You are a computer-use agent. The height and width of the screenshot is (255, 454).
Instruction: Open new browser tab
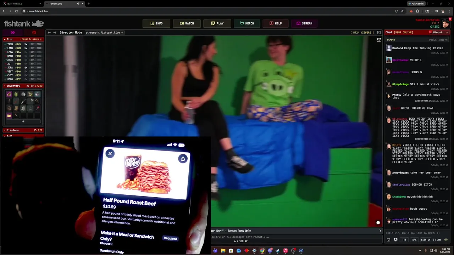(88, 4)
